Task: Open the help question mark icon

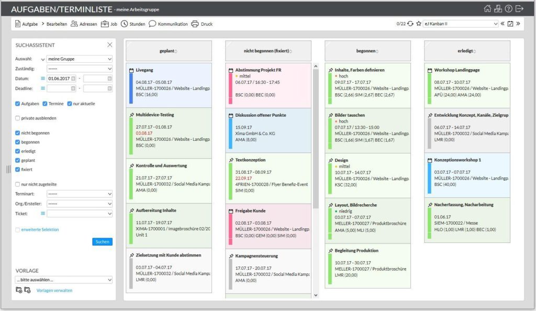Action: tap(509, 8)
